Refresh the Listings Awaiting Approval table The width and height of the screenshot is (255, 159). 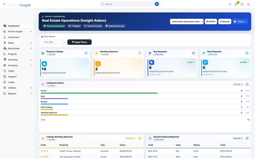140,138
